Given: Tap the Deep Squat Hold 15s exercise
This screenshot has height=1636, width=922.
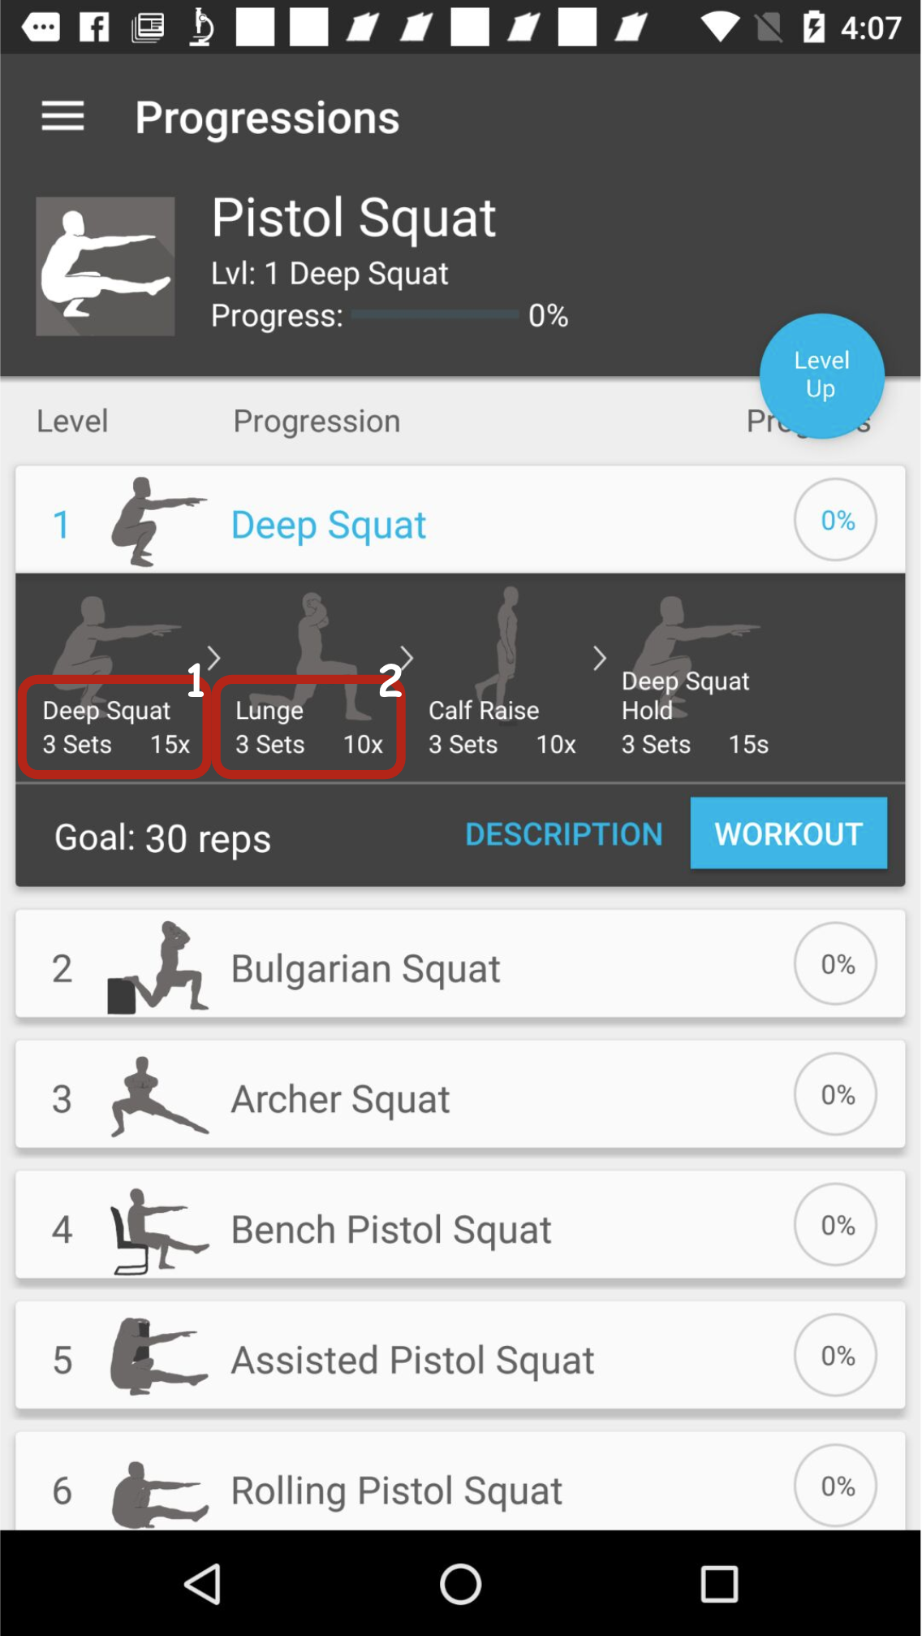Looking at the screenshot, I should pos(695,712).
